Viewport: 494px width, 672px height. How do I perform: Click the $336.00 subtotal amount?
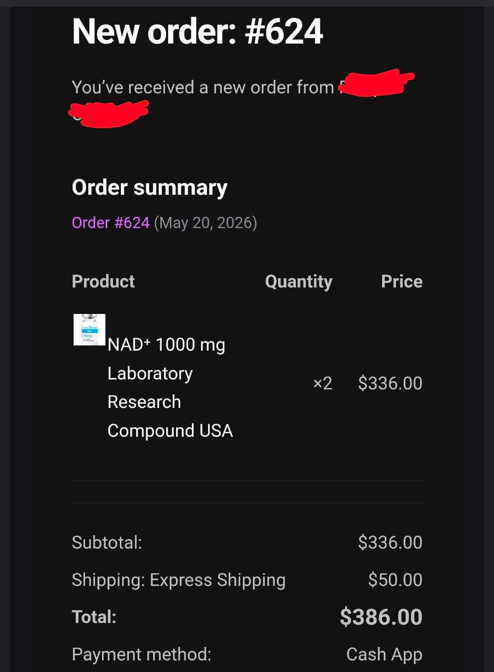[390, 542]
